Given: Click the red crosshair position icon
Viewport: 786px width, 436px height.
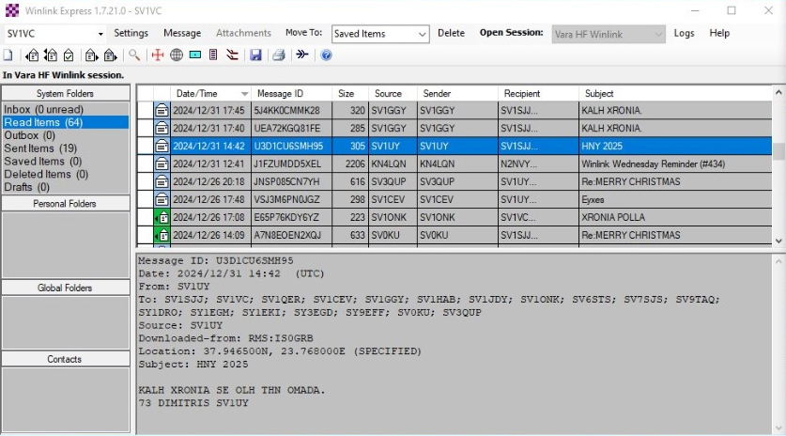Looking at the screenshot, I should click(x=158, y=55).
